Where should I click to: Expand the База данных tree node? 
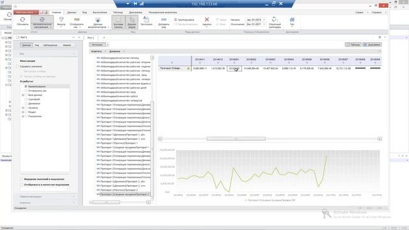[x=23, y=95]
